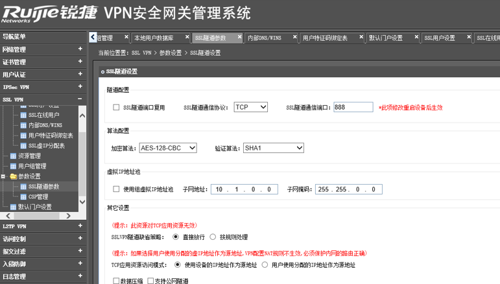Open the SSL隧道通信协议 TCP dropdown

(250, 107)
